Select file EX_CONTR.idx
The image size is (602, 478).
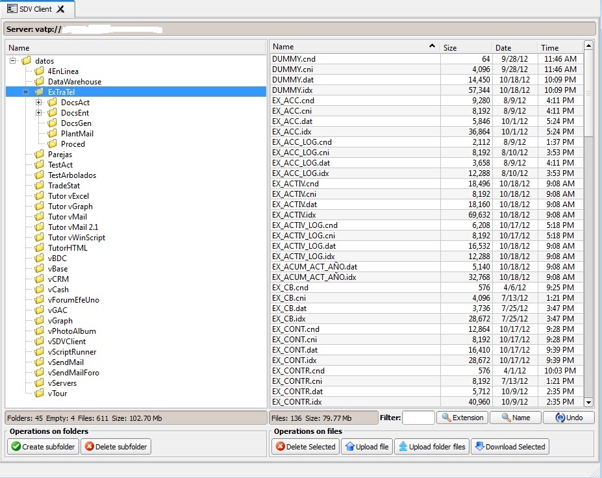tap(427, 401)
